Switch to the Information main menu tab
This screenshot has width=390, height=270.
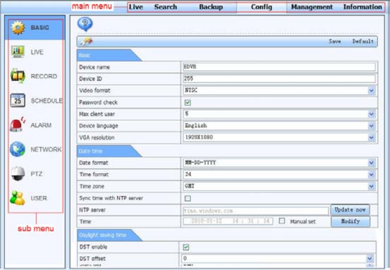tap(363, 7)
